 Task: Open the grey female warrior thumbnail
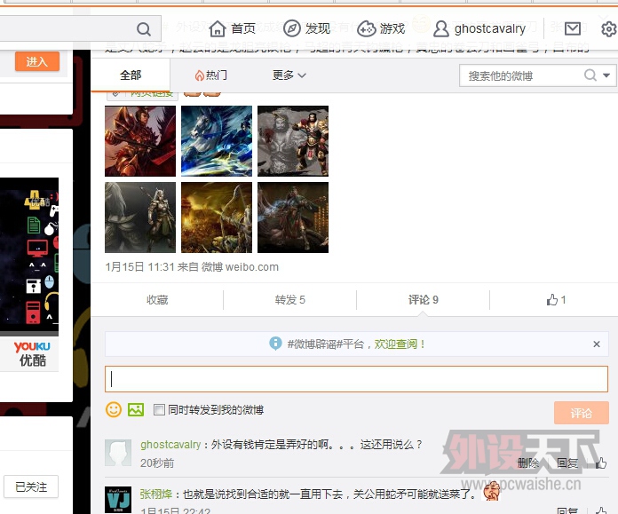point(140,217)
